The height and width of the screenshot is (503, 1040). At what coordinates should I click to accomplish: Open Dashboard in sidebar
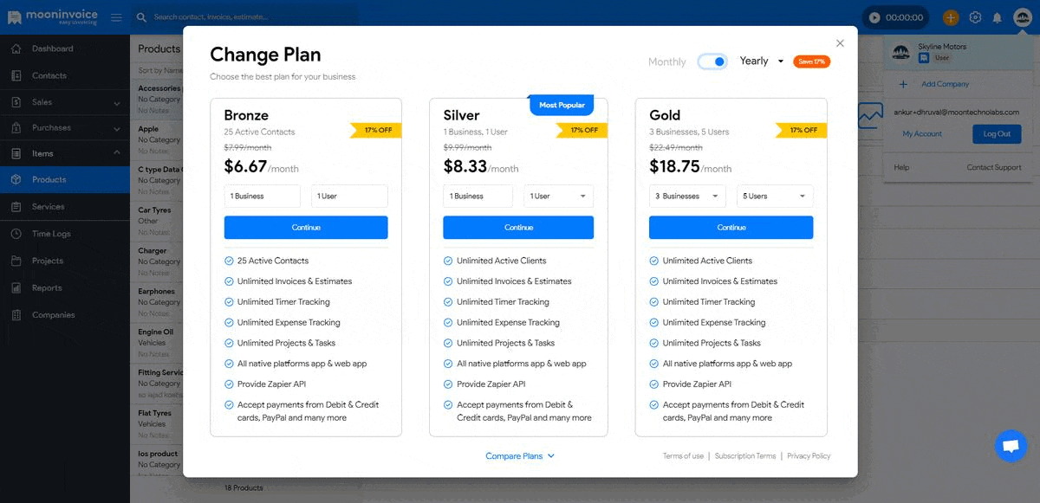[65, 48]
